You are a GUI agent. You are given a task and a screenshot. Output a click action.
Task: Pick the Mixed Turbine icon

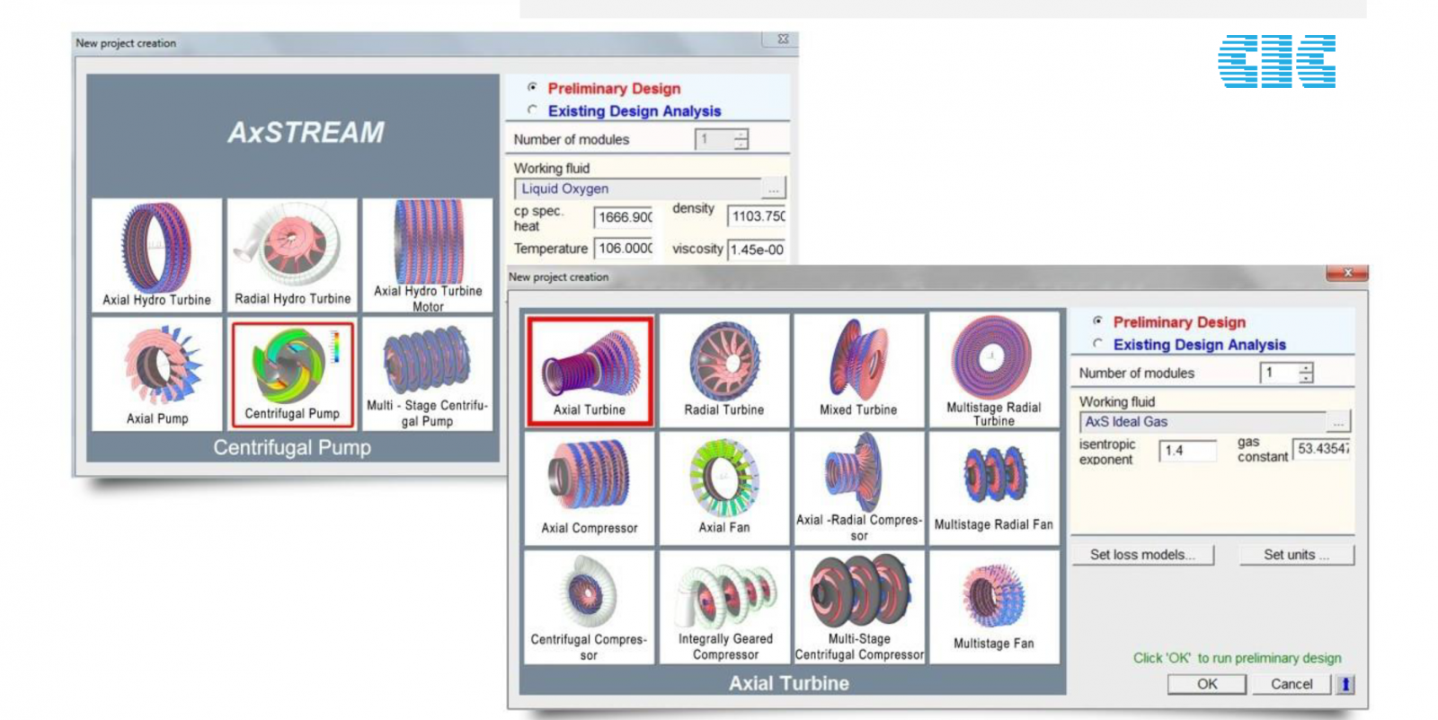tap(858, 370)
